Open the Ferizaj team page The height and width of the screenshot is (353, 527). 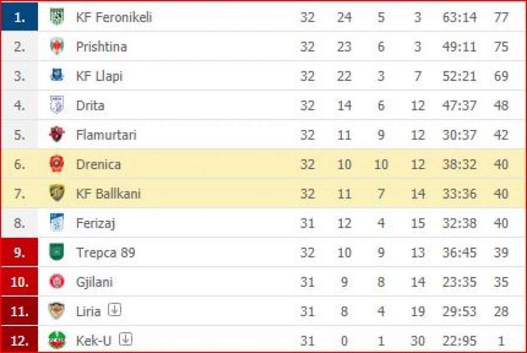[96, 224]
